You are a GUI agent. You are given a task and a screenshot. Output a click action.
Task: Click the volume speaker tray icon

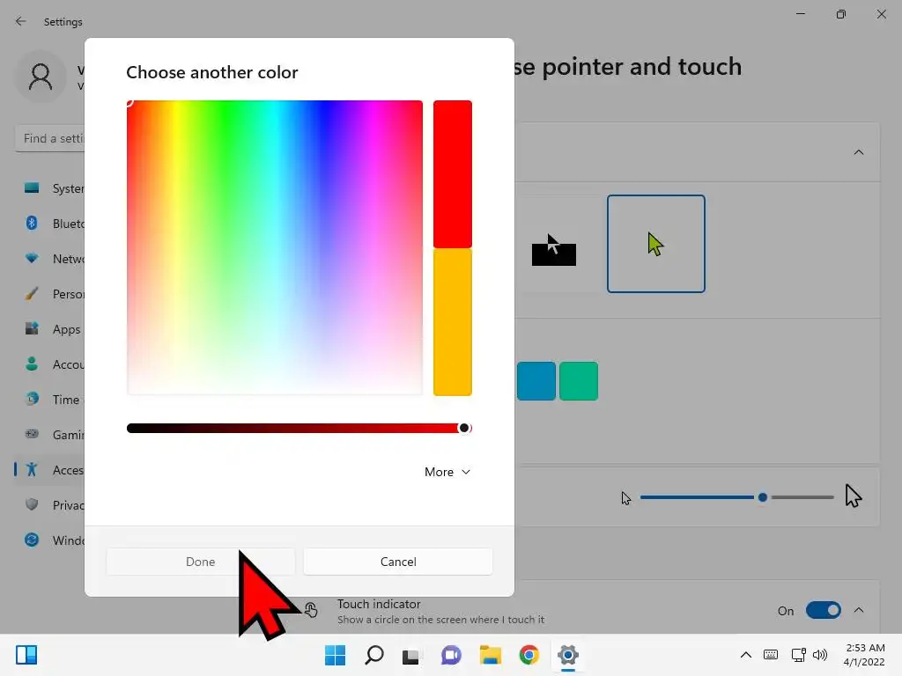[820, 655]
